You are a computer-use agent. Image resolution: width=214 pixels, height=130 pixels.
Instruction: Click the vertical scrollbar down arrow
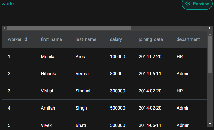(210, 124)
